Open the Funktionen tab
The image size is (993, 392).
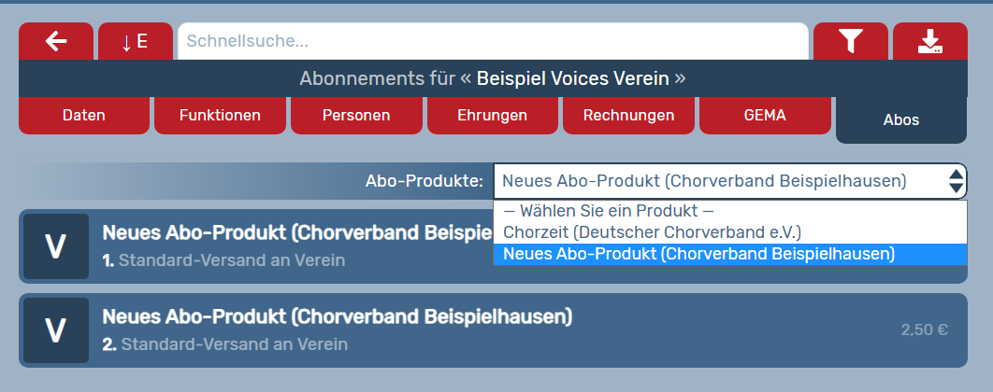[220, 116]
